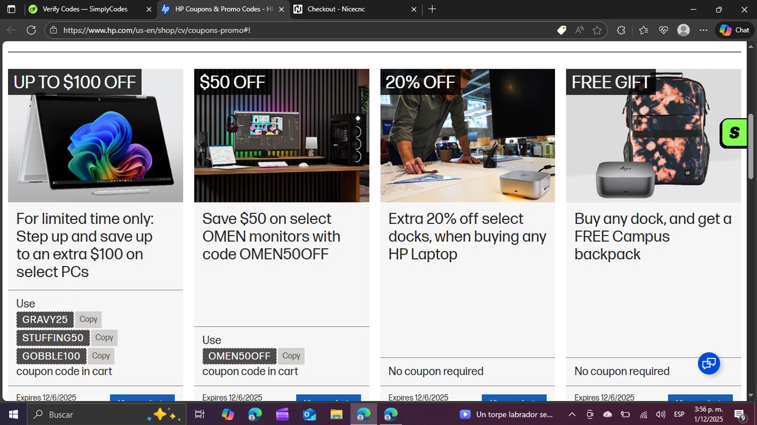The height and width of the screenshot is (425, 757).
Task: Open Settings and more ellipsis menu
Action: click(x=704, y=30)
